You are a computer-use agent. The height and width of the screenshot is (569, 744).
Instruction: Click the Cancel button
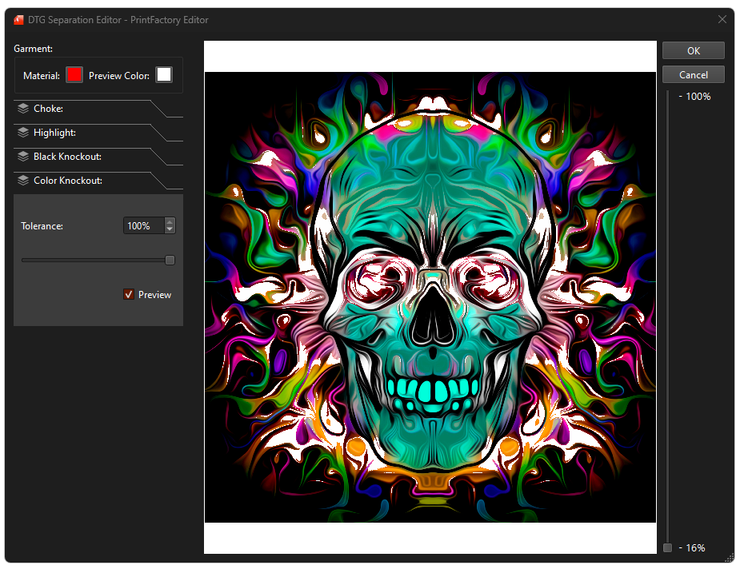click(694, 75)
